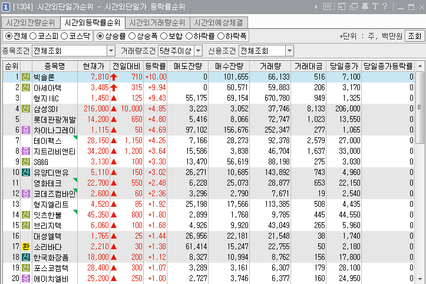Select the 형지I&C stock row name

pos(46,98)
